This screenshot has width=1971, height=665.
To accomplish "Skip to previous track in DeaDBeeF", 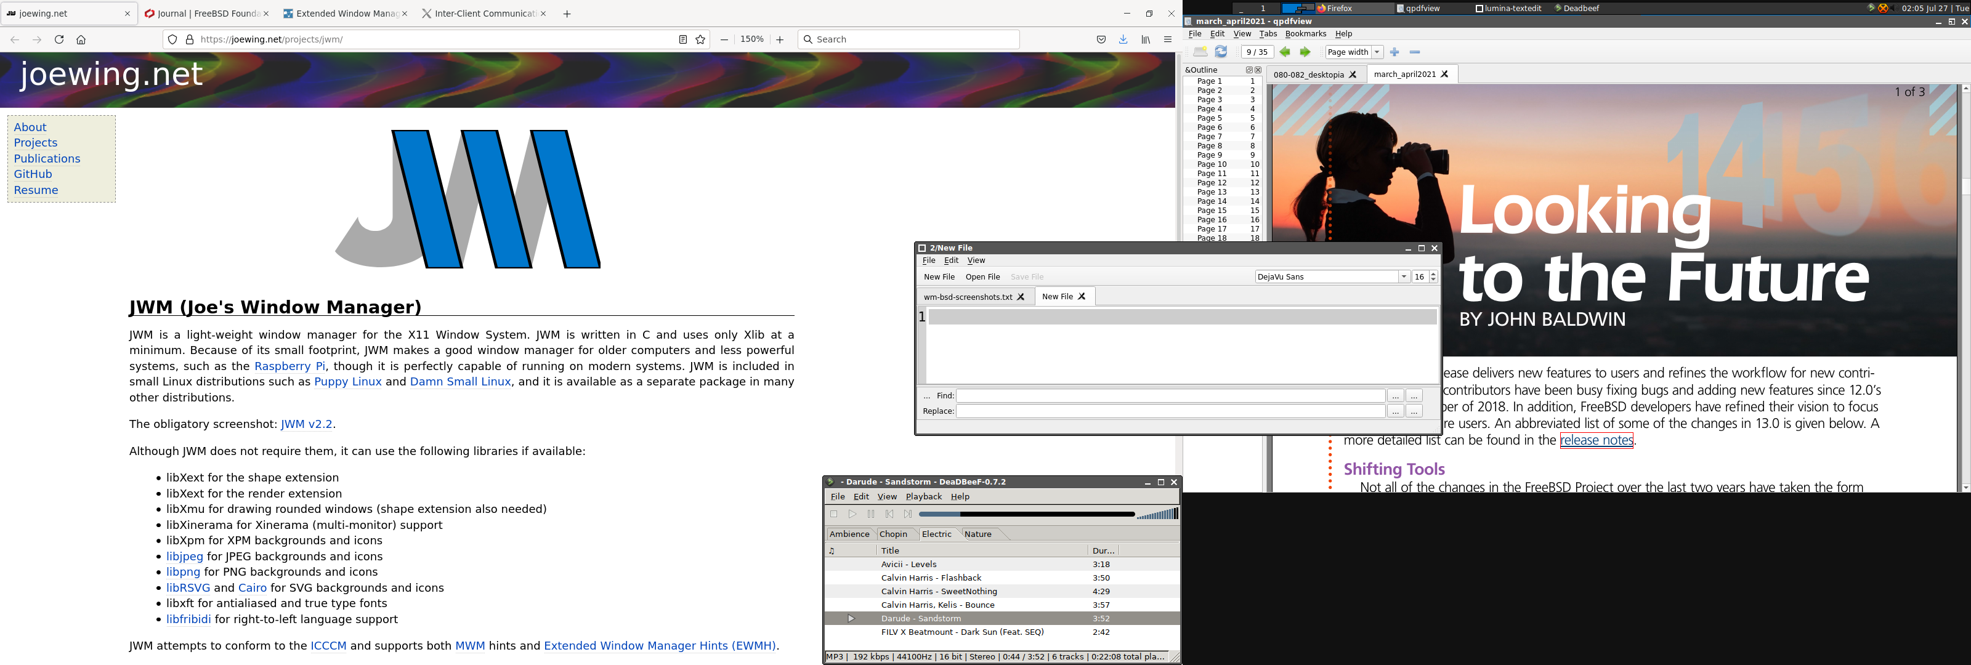I will click(889, 514).
